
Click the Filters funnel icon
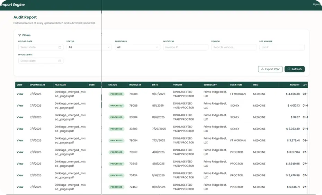click(19, 35)
